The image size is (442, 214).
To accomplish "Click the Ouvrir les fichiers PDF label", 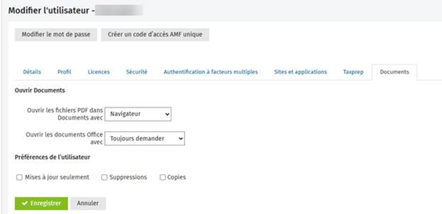I will click(65, 113).
